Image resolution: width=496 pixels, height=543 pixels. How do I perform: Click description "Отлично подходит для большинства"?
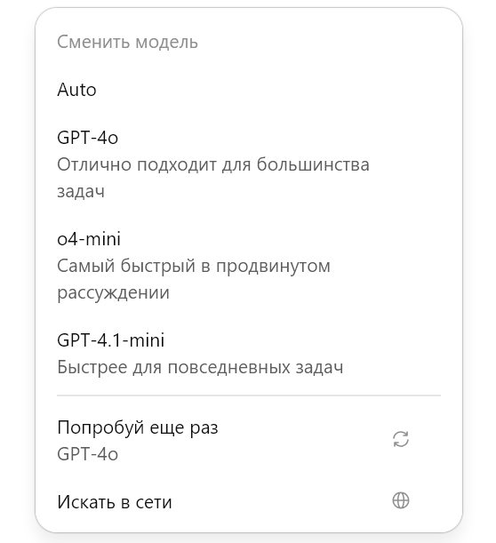tap(213, 164)
